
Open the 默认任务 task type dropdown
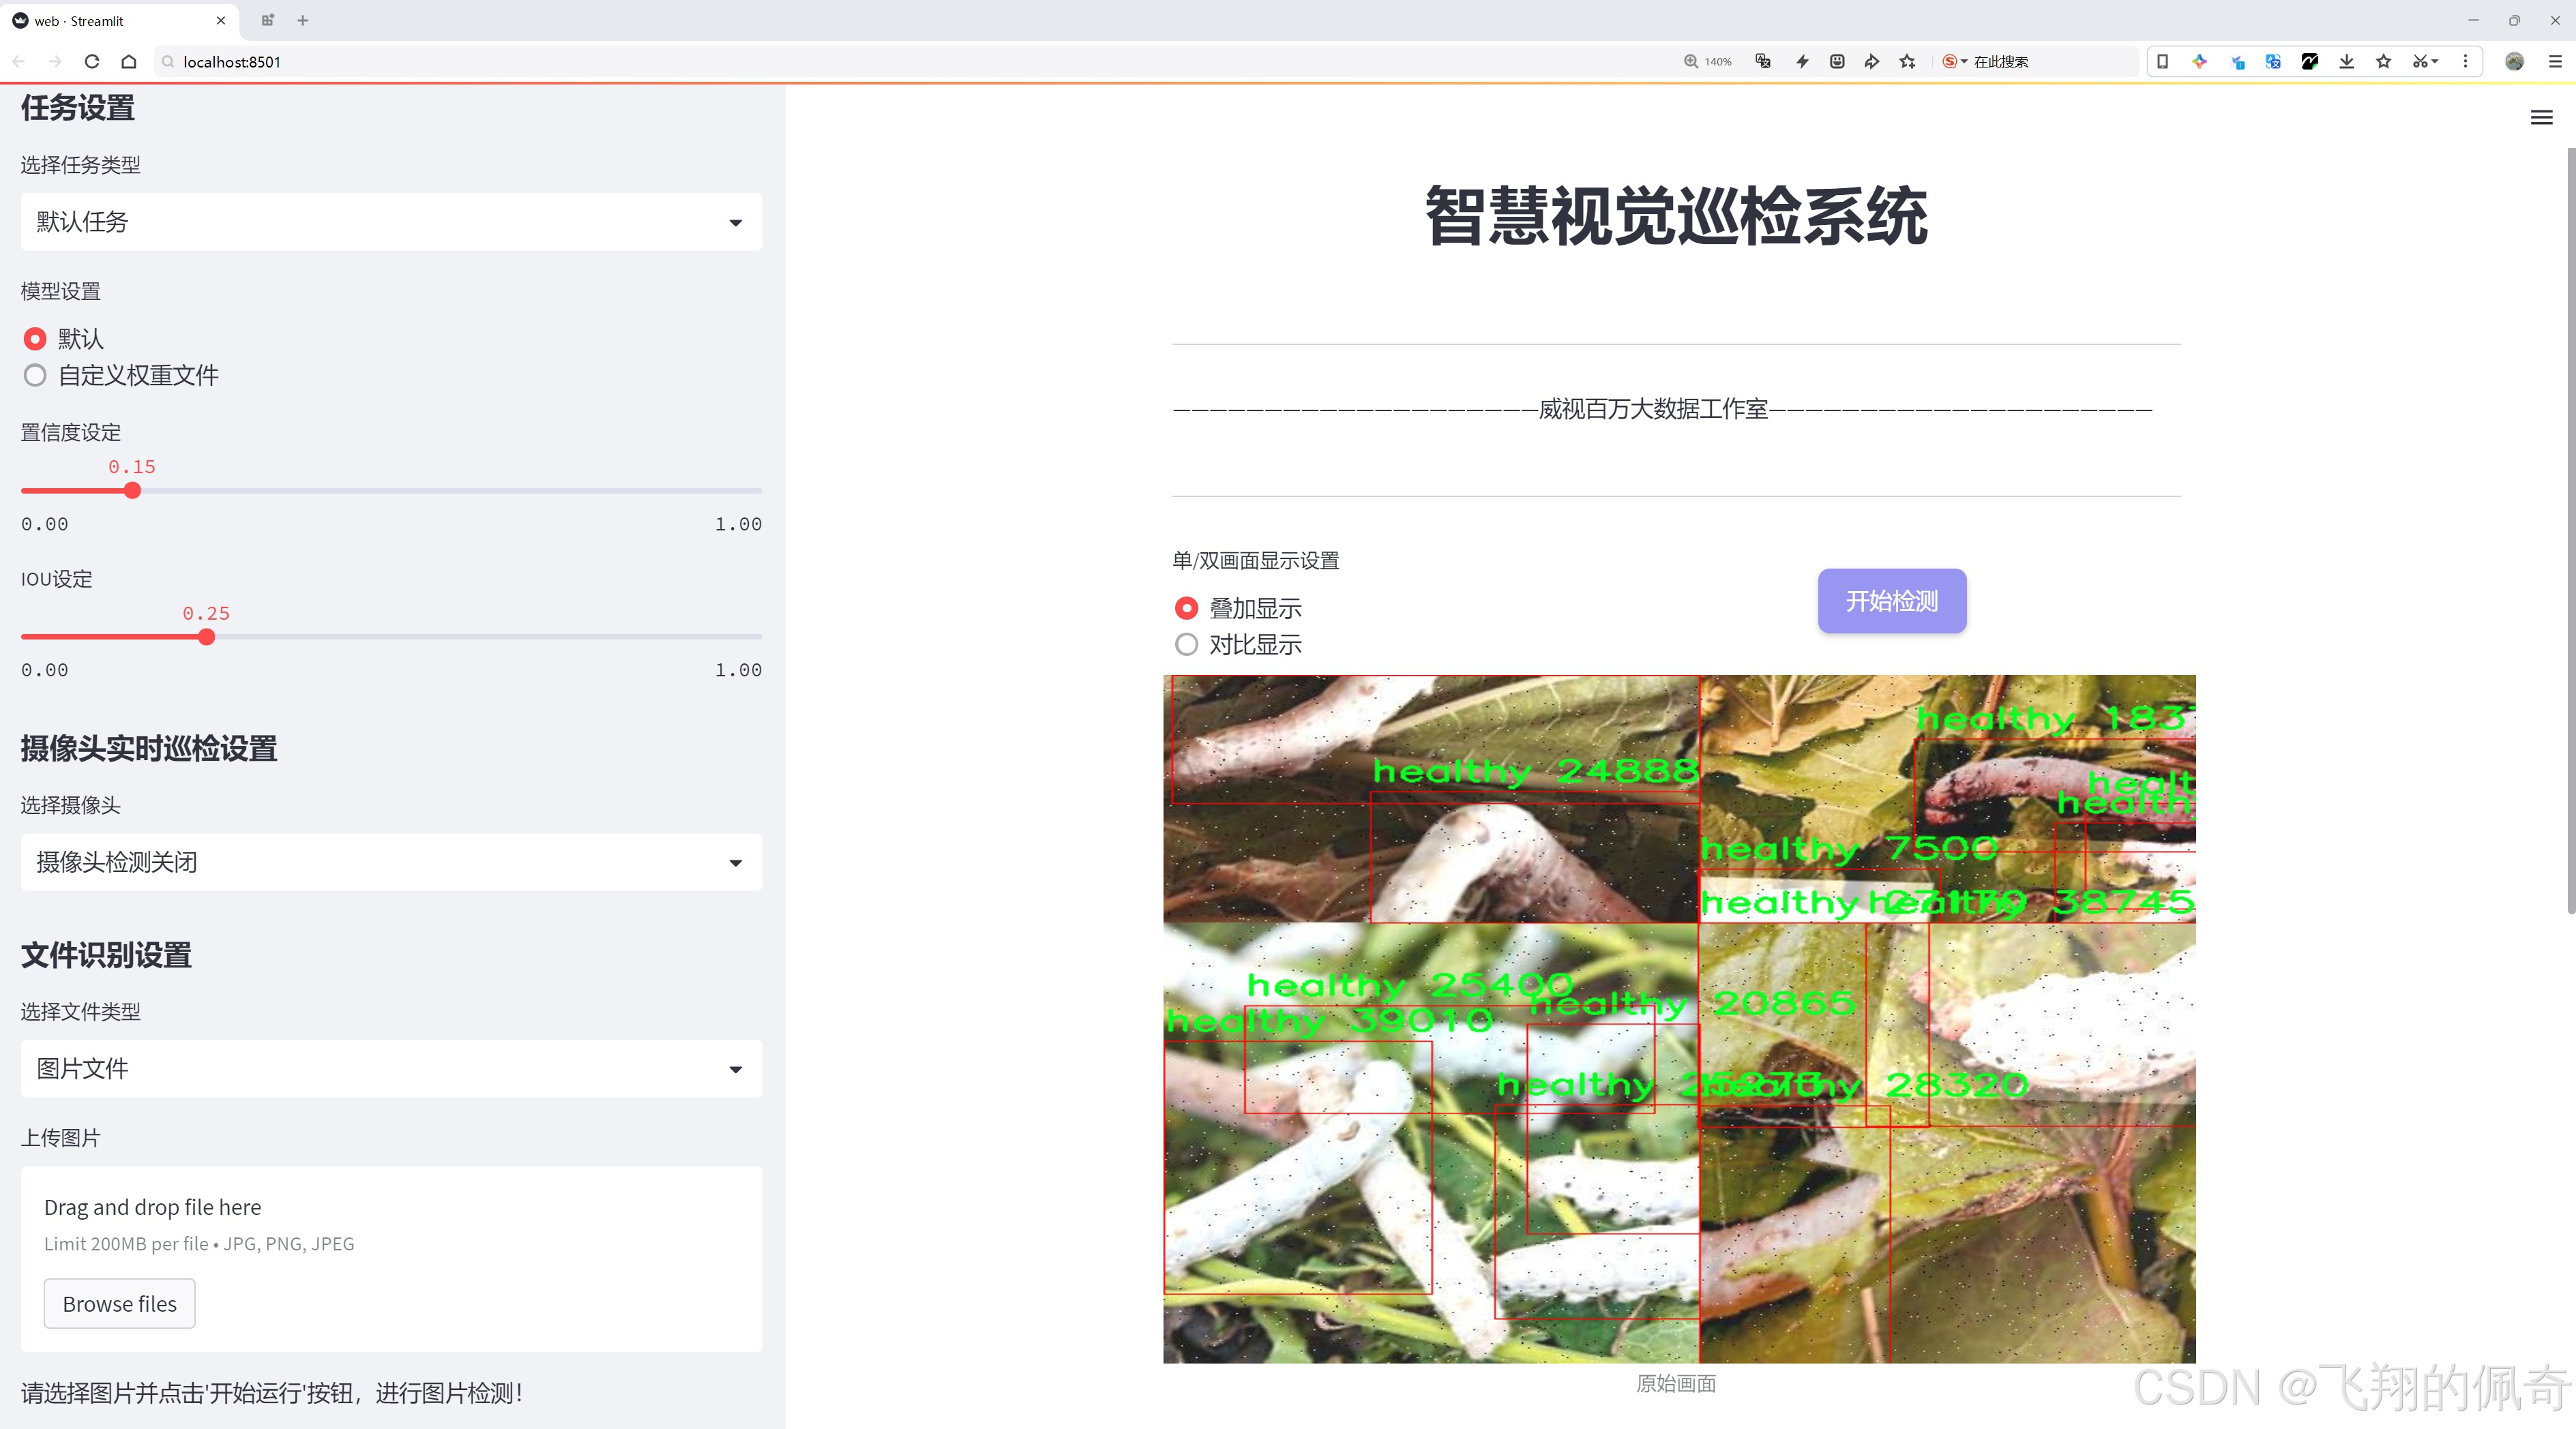[x=390, y=221]
